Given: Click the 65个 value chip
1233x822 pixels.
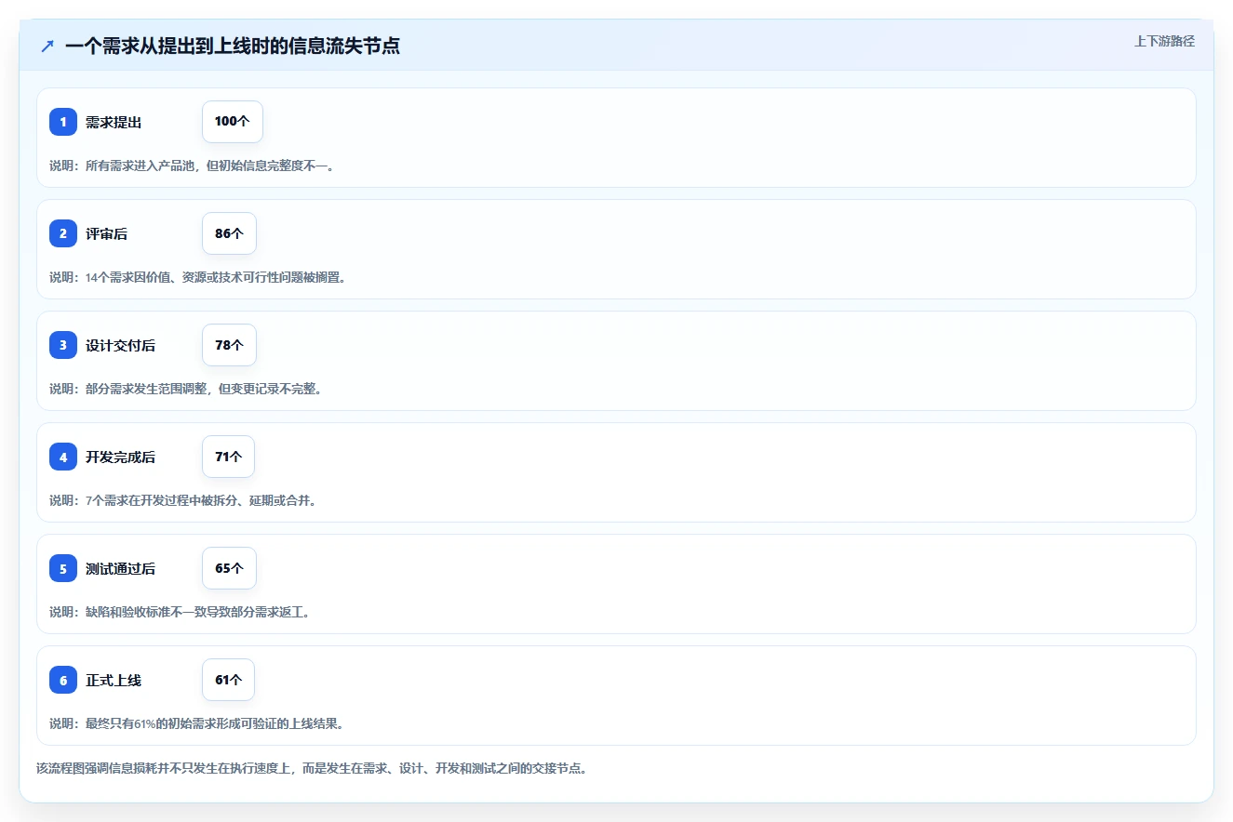Looking at the screenshot, I should point(229,568).
